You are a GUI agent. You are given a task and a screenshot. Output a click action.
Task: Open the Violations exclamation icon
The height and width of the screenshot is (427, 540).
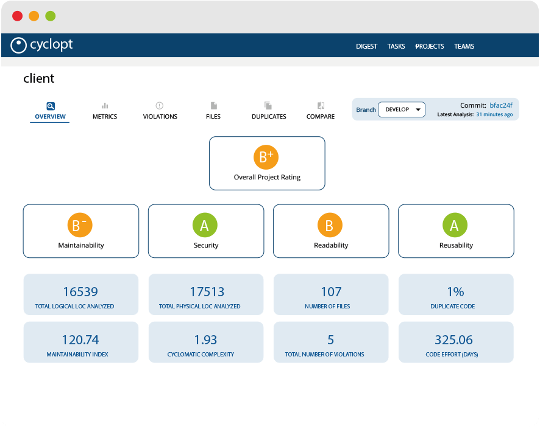[x=159, y=106]
